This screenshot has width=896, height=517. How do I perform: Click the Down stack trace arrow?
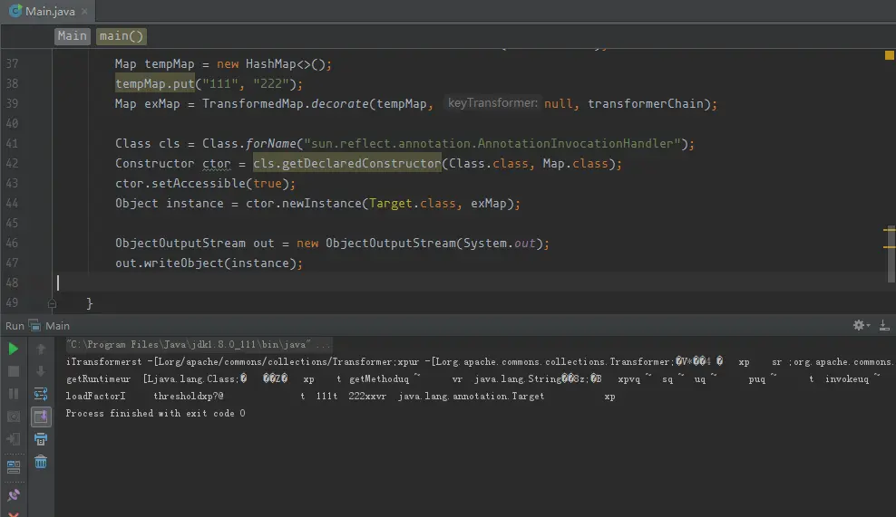click(x=41, y=371)
